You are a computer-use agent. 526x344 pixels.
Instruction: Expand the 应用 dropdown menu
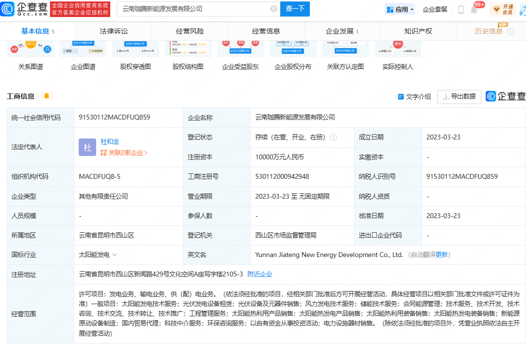[x=400, y=9]
